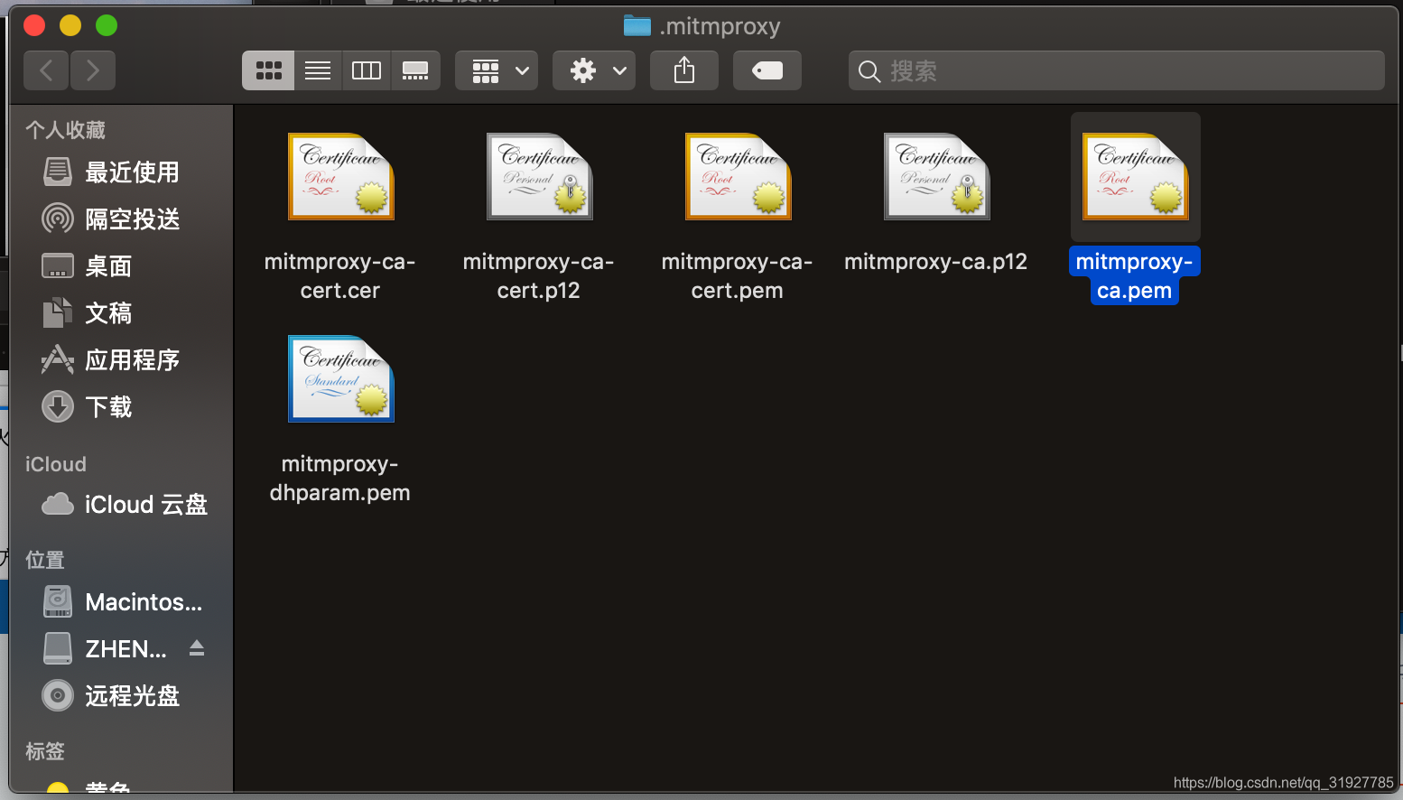Click the ZHEN external drive icon

(x=58, y=648)
